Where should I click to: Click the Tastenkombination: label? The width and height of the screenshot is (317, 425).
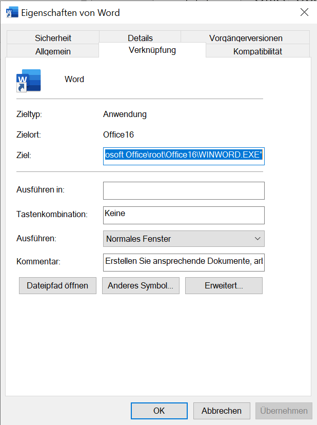coord(52,214)
